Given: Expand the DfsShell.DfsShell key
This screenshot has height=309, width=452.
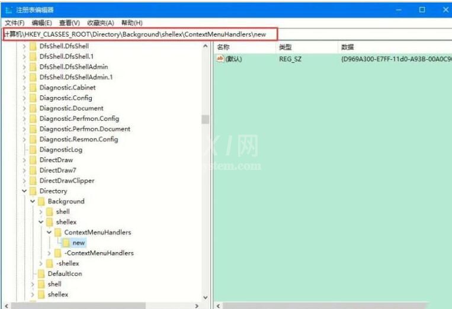Looking at the screenshot, I should (x=24, y=46).
